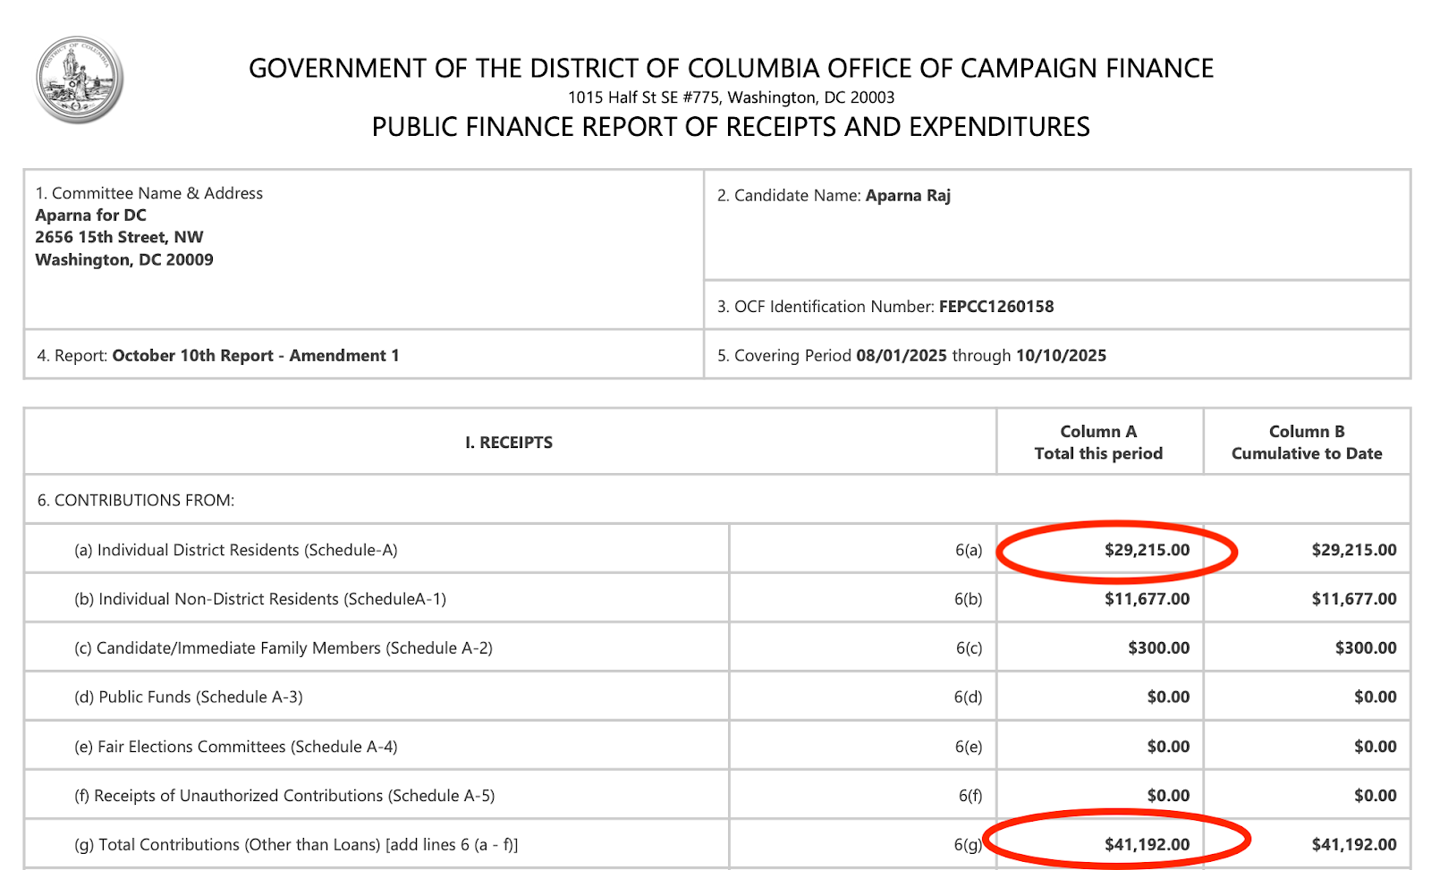Image resolution: width=1431 pixels, height=870 pixels.
Task: Click the $300.00 value in Column A
Action: point(1158,648)
